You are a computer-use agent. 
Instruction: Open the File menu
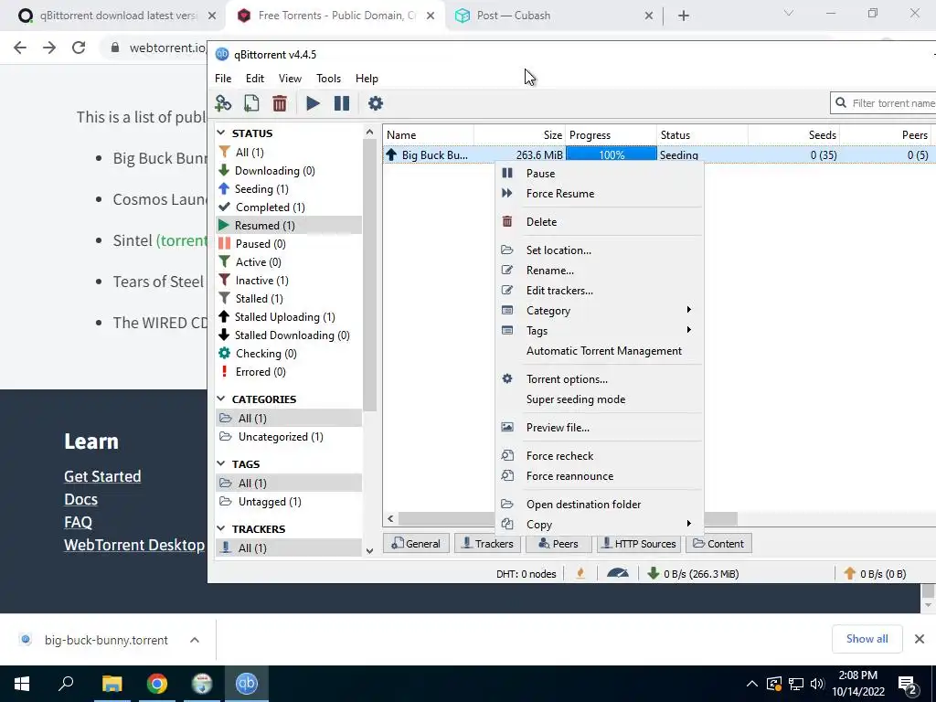pyautogui.click(x=223, y=79)
